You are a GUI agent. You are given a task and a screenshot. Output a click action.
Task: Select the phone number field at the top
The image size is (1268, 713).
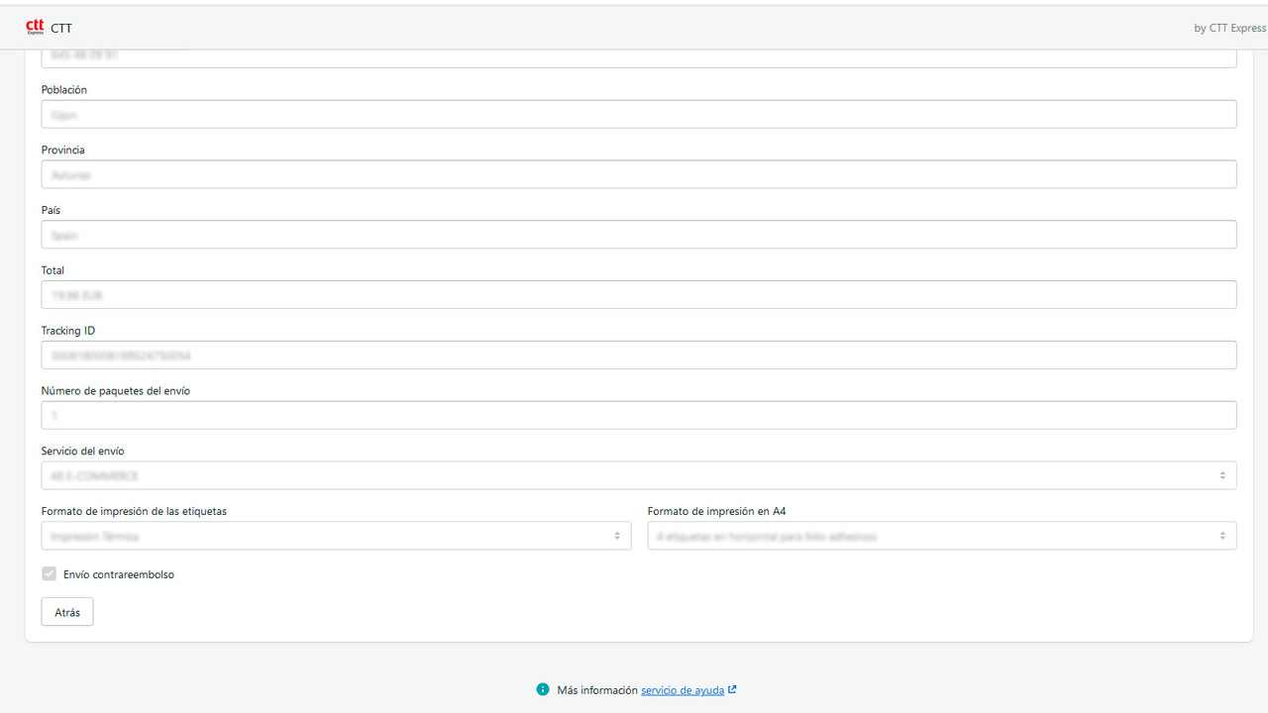(x=638, y=54)
